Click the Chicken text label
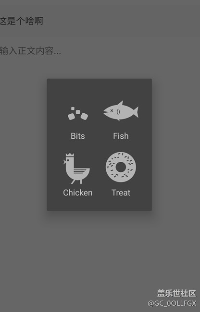Image resolution: width=200 pixels, height=312 pixels. 78,192
